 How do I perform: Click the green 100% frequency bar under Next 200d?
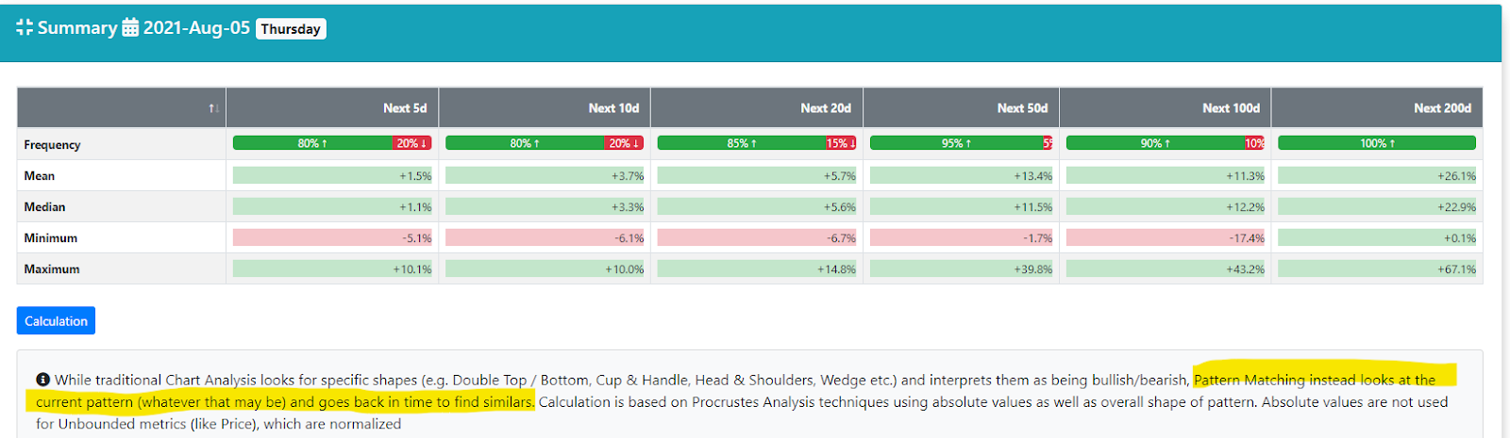pos(1377,143)
